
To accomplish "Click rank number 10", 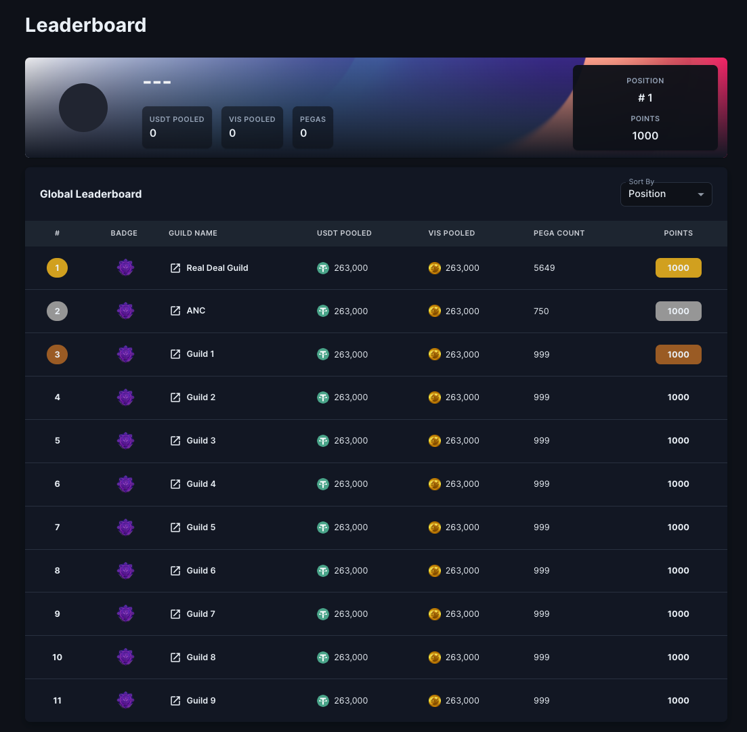I will pos(57,658).
